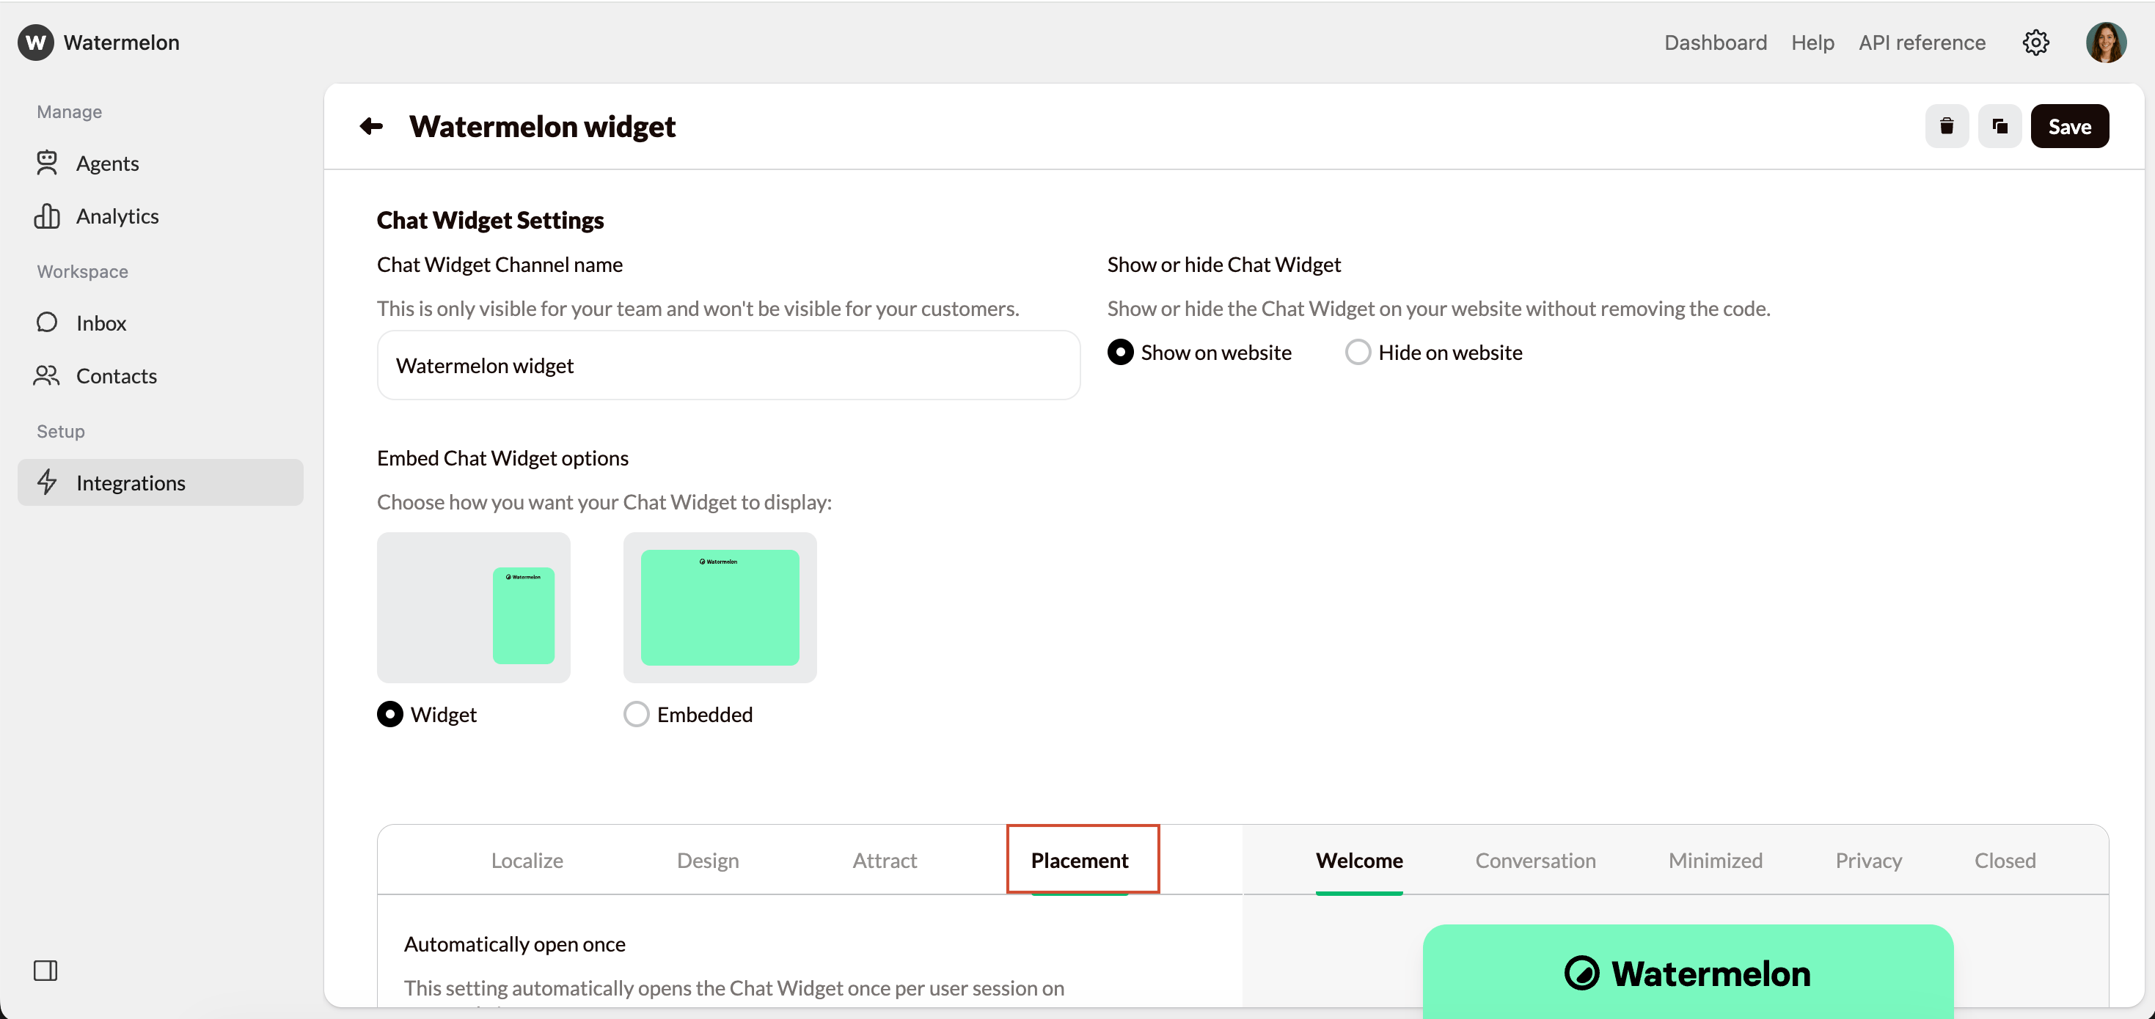This screenshot has width=2155, height=1019.
Task: Click the Contacts people icon
Action: pyautogui.click(x=47, y=375)
